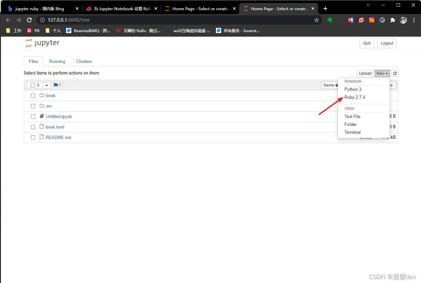The image size is (421, 283).
Task: Refresh the notebook file list
Action: (x=395, y=73)
